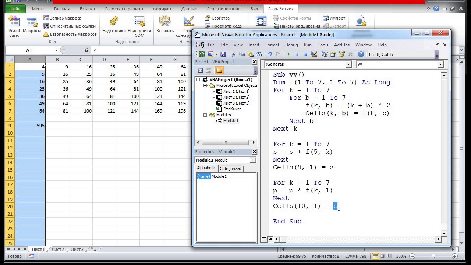Open the Debug menu in VBA
This screenshot has width=471, height=265.
[x=291, y=45]
